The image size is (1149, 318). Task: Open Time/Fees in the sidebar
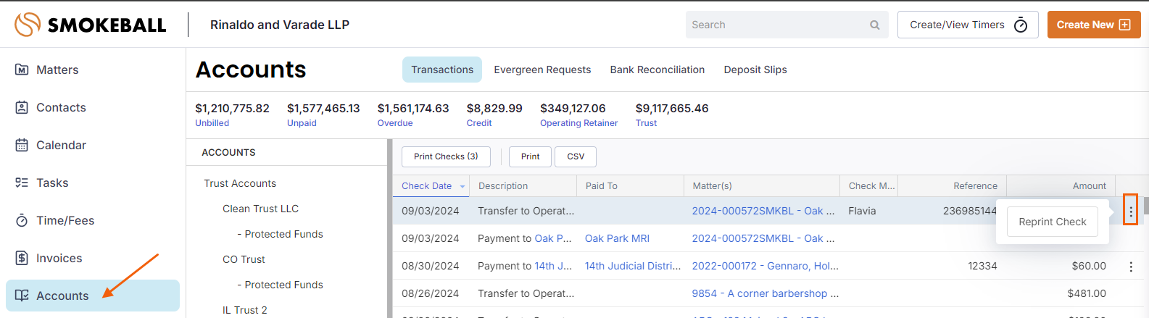coord(93,220)
